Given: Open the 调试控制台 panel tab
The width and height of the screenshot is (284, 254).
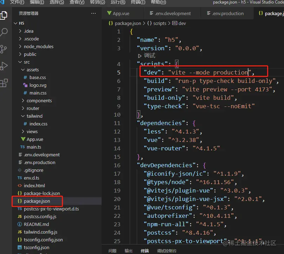Looking at the screenshot, I should point(167,251).
